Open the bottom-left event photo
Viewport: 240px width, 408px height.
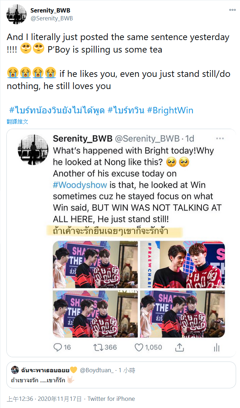pyautogui.click(x=95, y=314)
